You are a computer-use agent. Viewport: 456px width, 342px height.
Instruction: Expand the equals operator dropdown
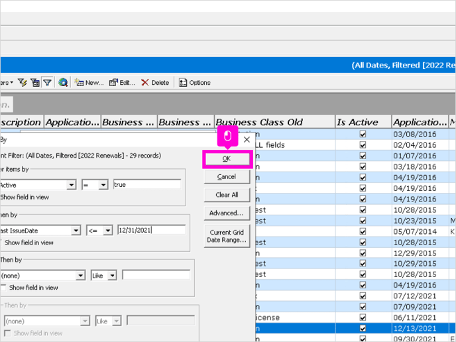103,185
